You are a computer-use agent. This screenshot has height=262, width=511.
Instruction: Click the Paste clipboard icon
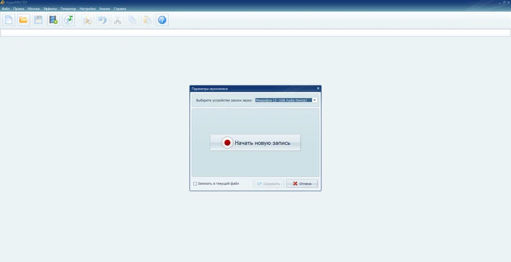[147, 20]
